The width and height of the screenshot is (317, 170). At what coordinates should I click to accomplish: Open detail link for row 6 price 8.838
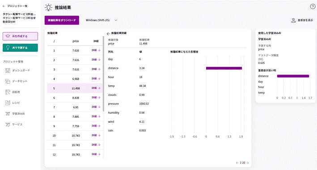pyautogui.click(x=96, y=98)
